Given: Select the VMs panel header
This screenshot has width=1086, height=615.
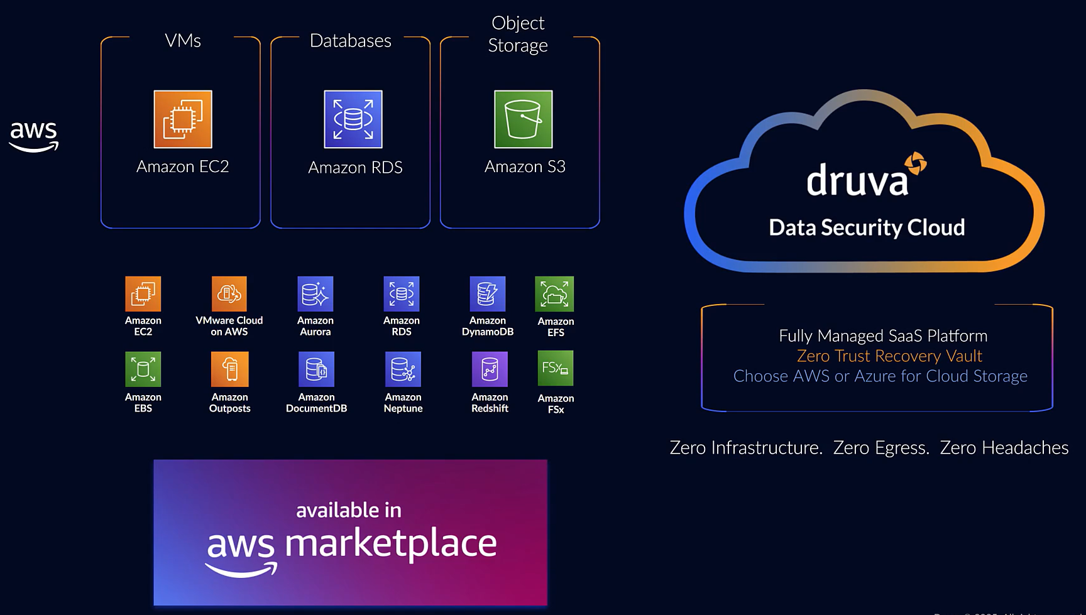Looking at the screenshot, I should [x=182, y=40].
